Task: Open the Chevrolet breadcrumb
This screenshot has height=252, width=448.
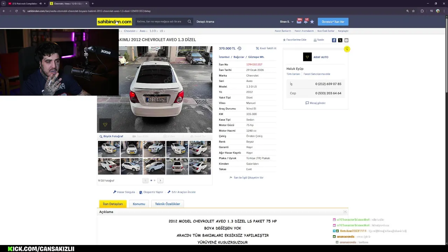Action: 129,31
